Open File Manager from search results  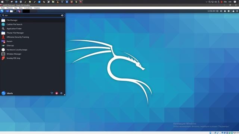tap(32, 20)
